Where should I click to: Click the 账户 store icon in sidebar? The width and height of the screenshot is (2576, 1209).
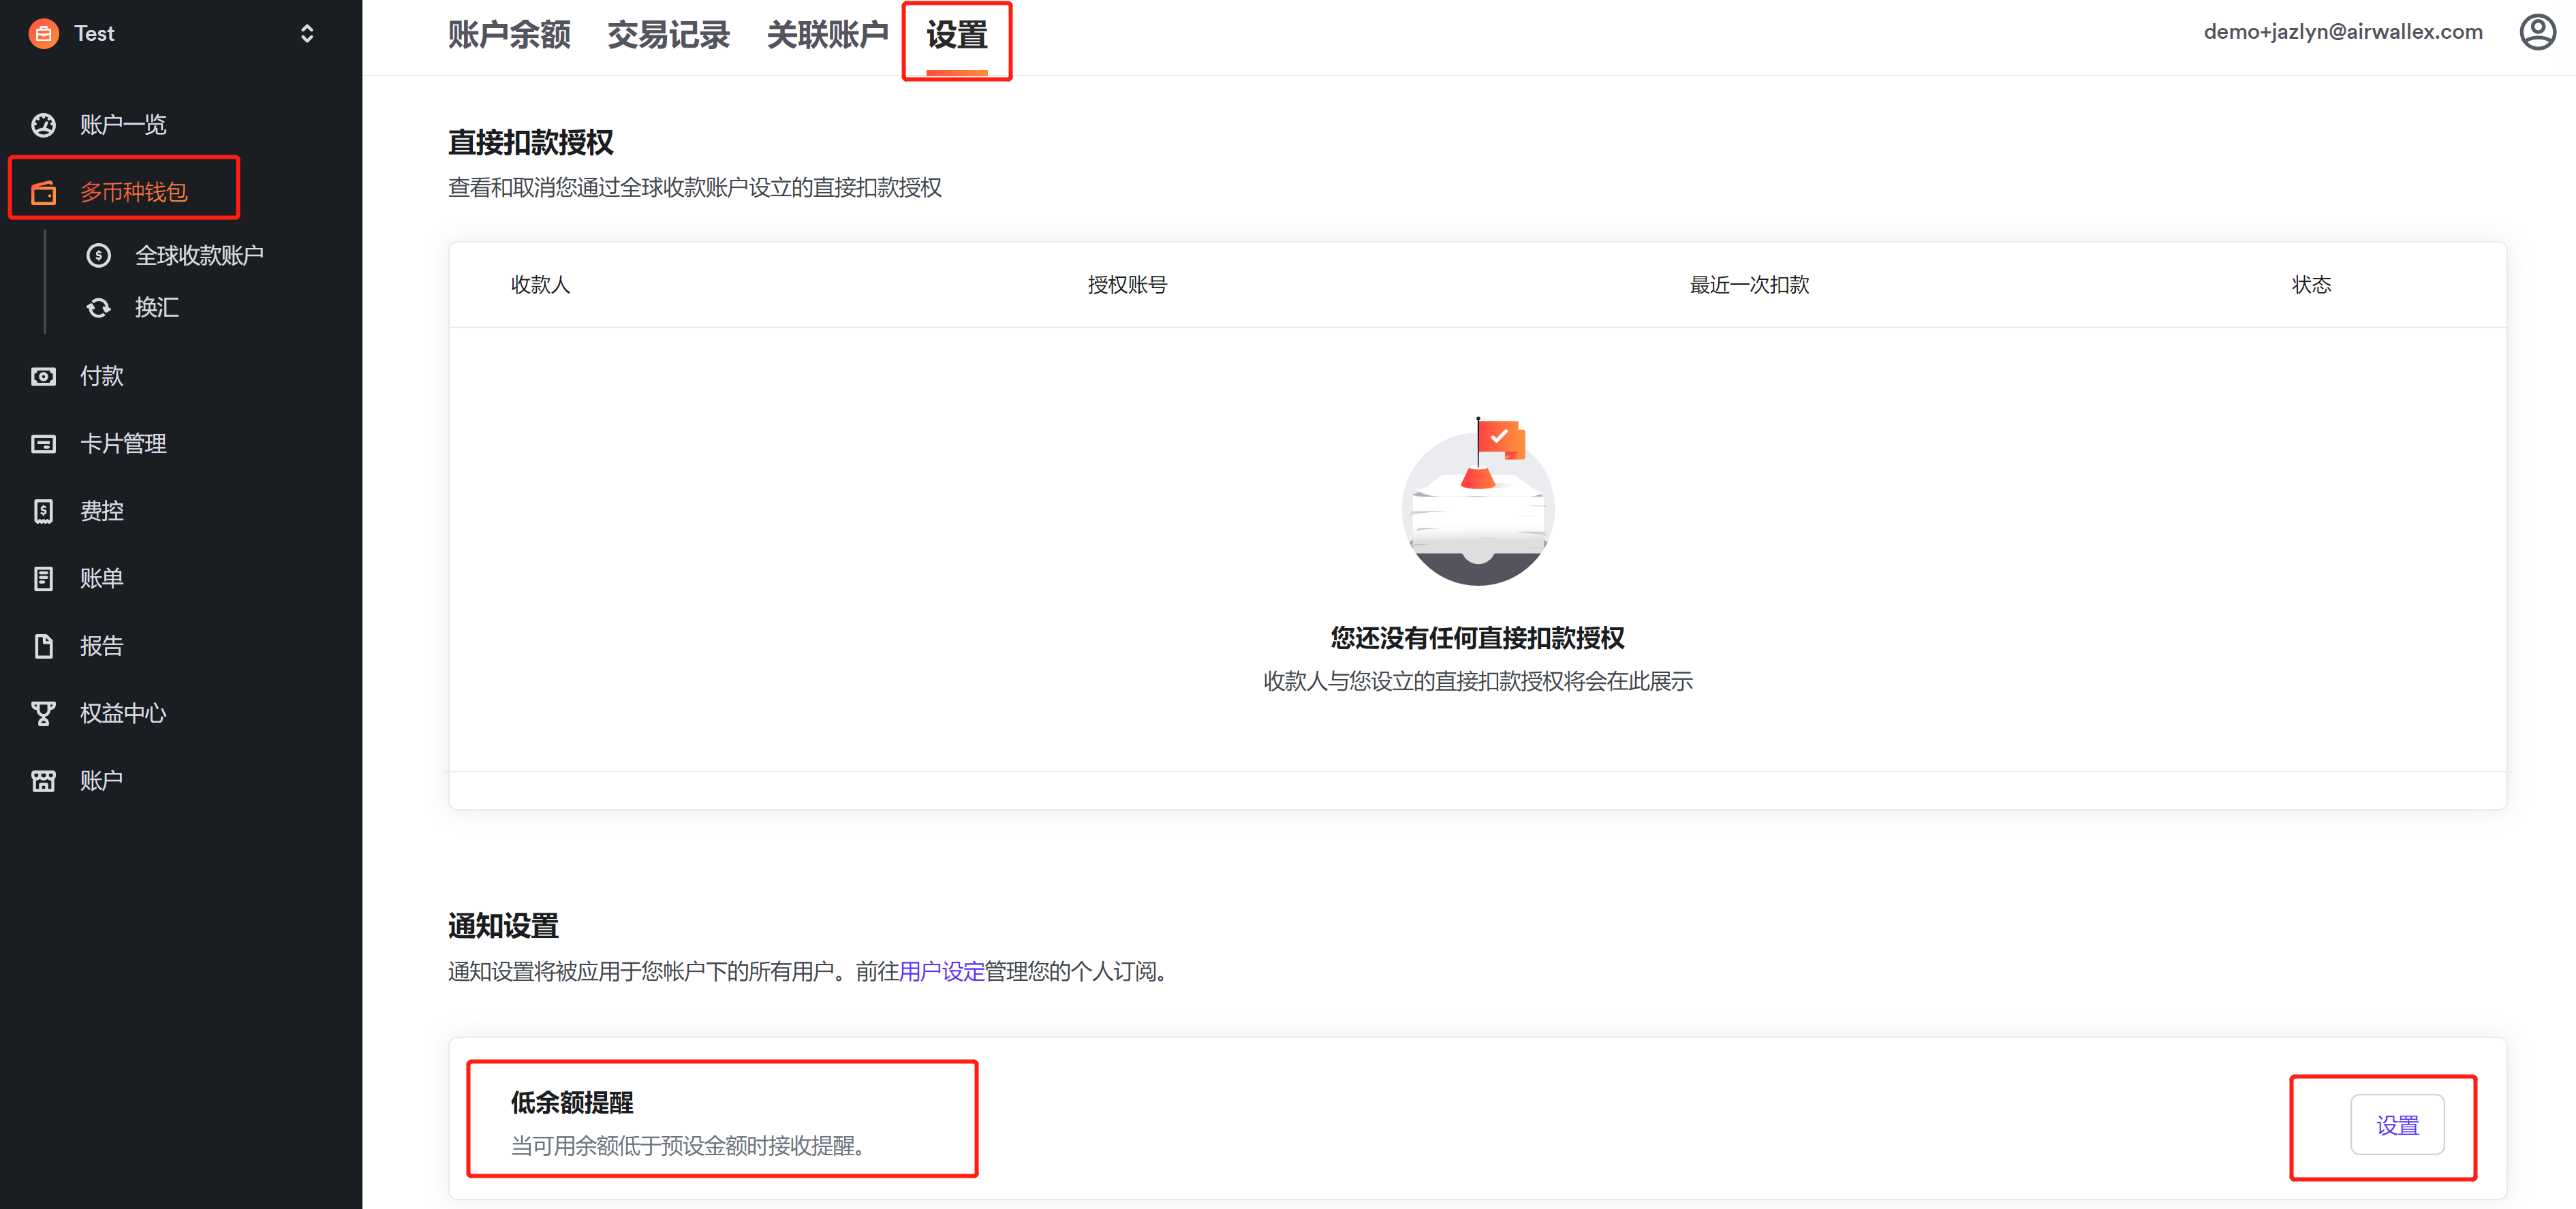pyautogui.click(x=43, y=781)
